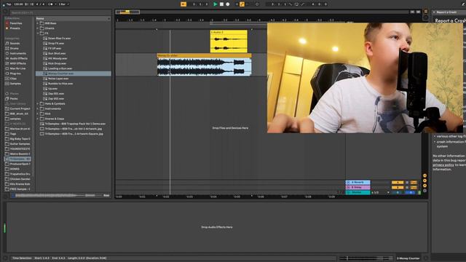Screen dimensions: 466x262
Task: Toggle the metronome
Action: [50, 4]
